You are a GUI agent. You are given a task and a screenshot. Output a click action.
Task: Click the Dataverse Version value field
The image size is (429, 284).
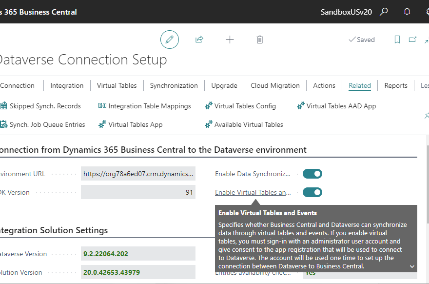pyautogui.click(x=138, y=254)
